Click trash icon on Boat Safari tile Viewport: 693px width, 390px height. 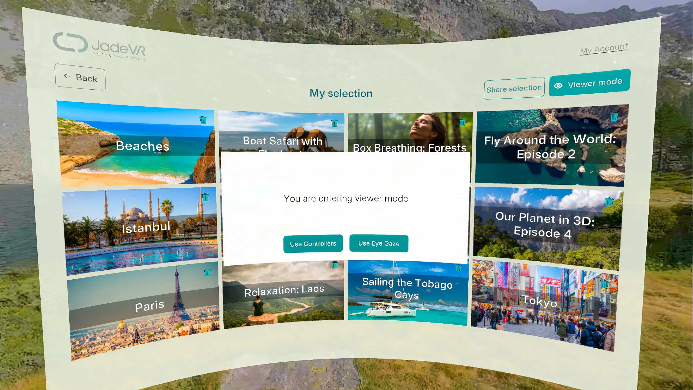tap(335, 123)
